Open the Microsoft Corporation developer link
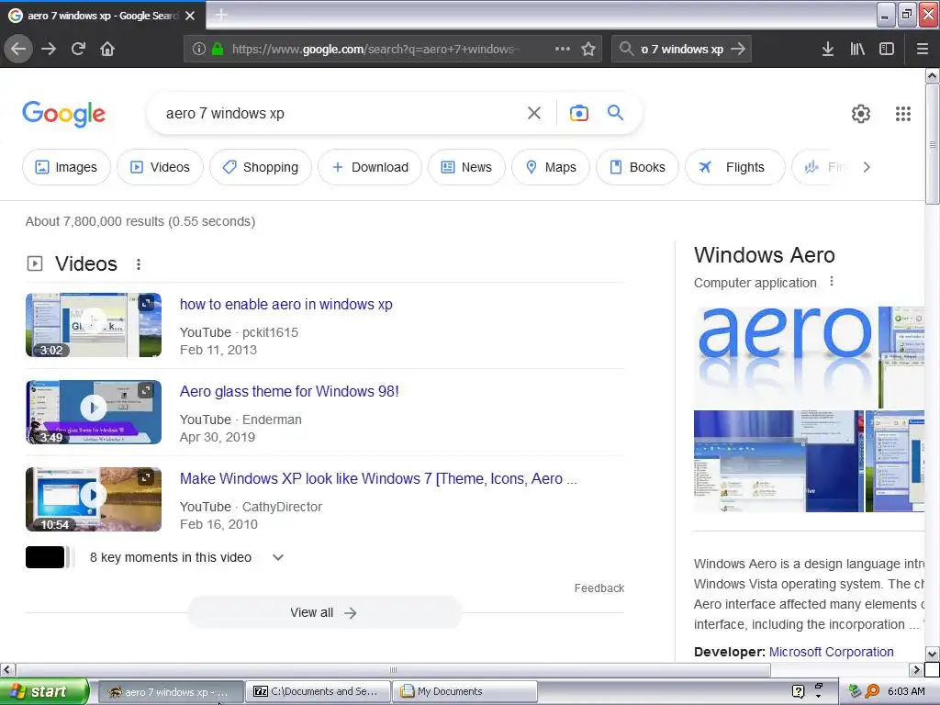 (x=831, y=652)
